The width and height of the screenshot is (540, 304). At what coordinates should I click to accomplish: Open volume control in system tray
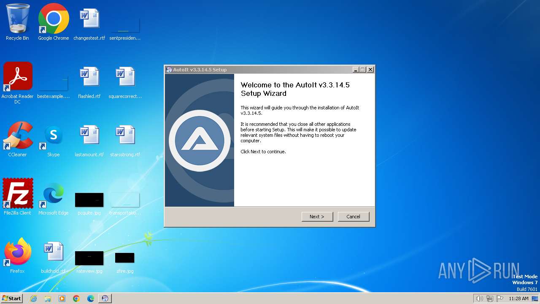(x=479, y=299)
